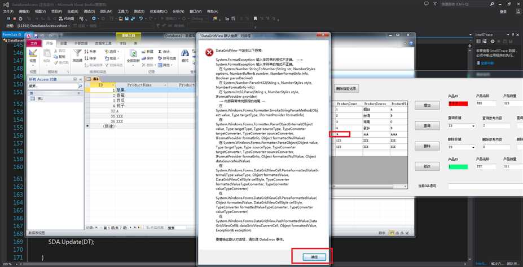The height and width of the screenshot is (267, 523).
Task: Click the 删除指定记录 button on the form
Action: (x=346, y=88)
